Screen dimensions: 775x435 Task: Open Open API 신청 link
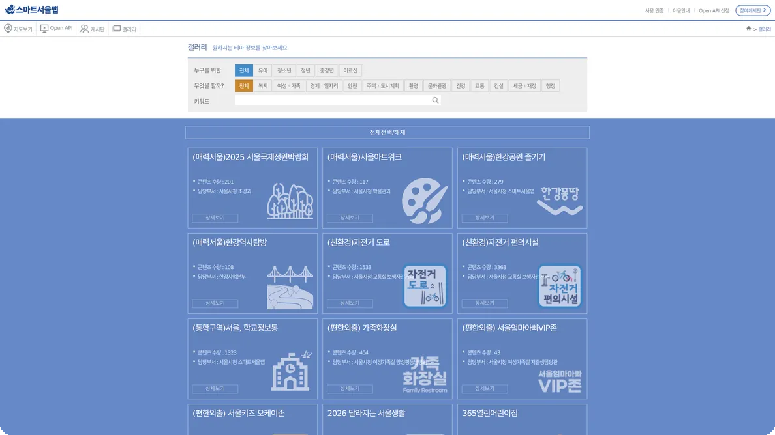pos(714,10)
